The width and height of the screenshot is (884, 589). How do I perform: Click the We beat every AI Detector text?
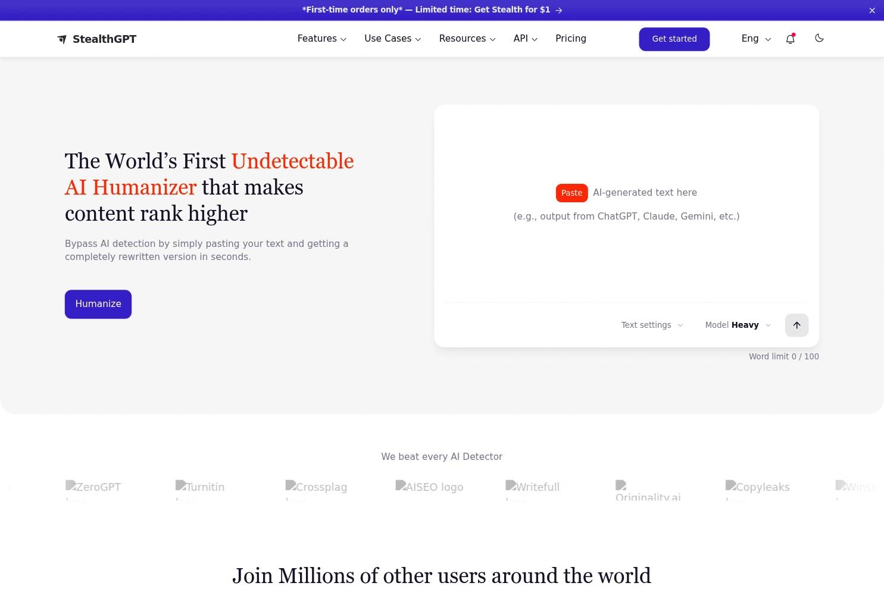coord(442,457)
